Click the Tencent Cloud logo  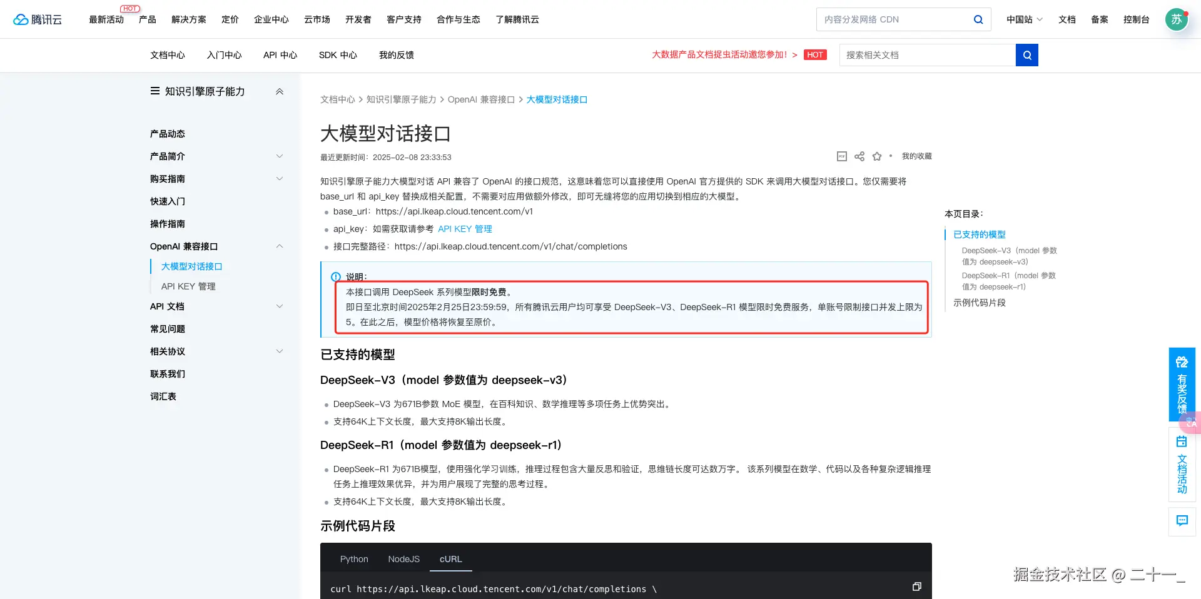pos(38,19)
